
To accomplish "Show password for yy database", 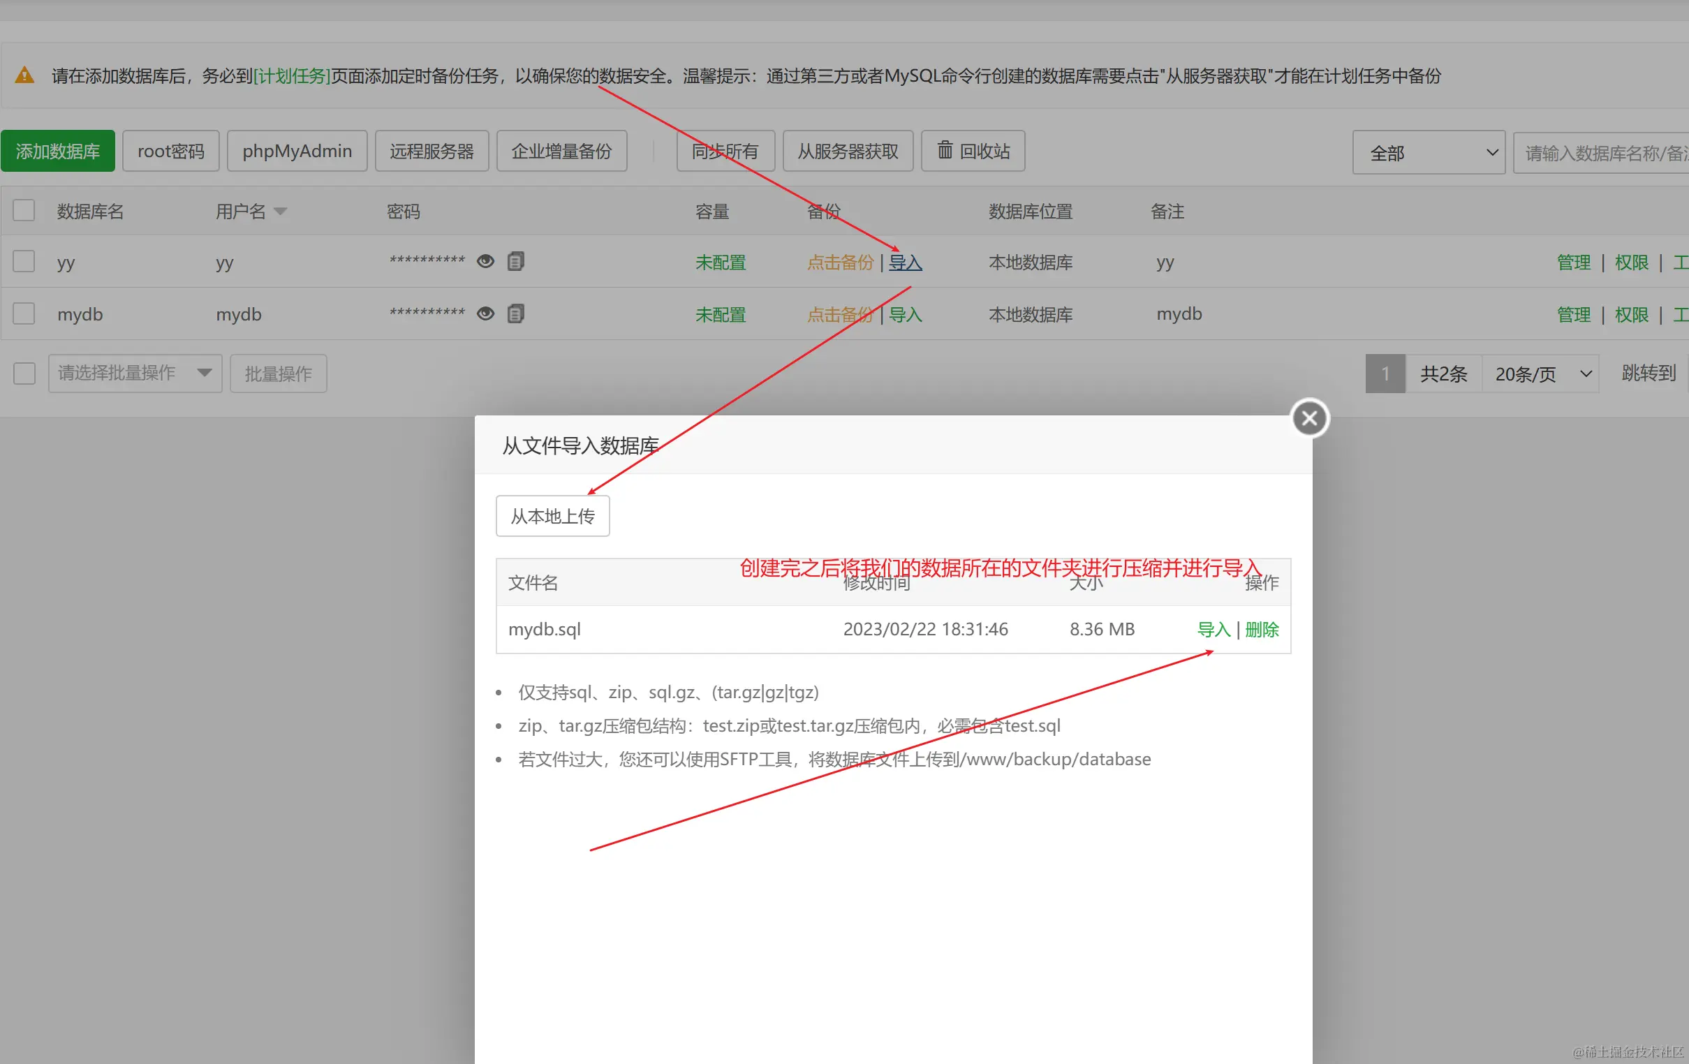I will click(x=485, y=262).
